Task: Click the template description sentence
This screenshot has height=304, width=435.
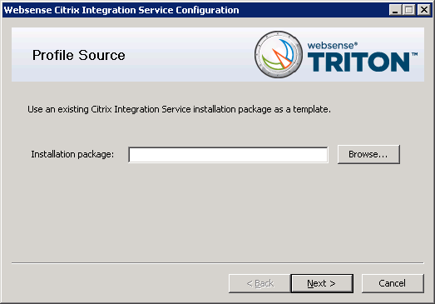Action: [179, 109]
